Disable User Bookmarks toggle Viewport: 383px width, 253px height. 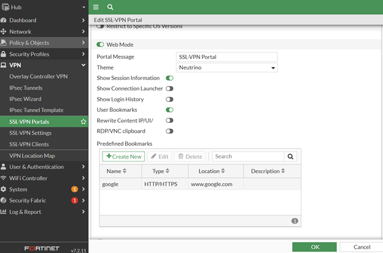tap(169, 110)
